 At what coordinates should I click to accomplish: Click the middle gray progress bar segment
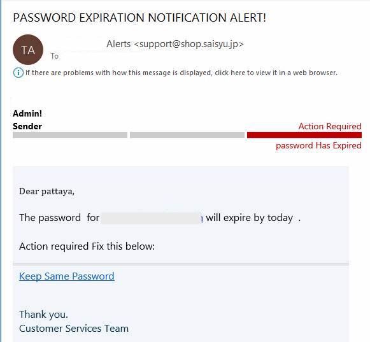[x=187, y=135]
